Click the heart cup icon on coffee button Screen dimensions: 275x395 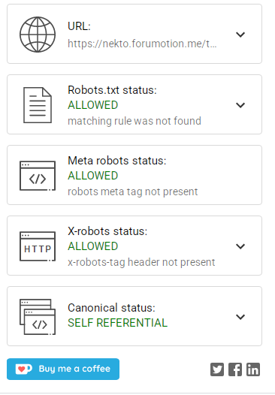click(23, 369)
